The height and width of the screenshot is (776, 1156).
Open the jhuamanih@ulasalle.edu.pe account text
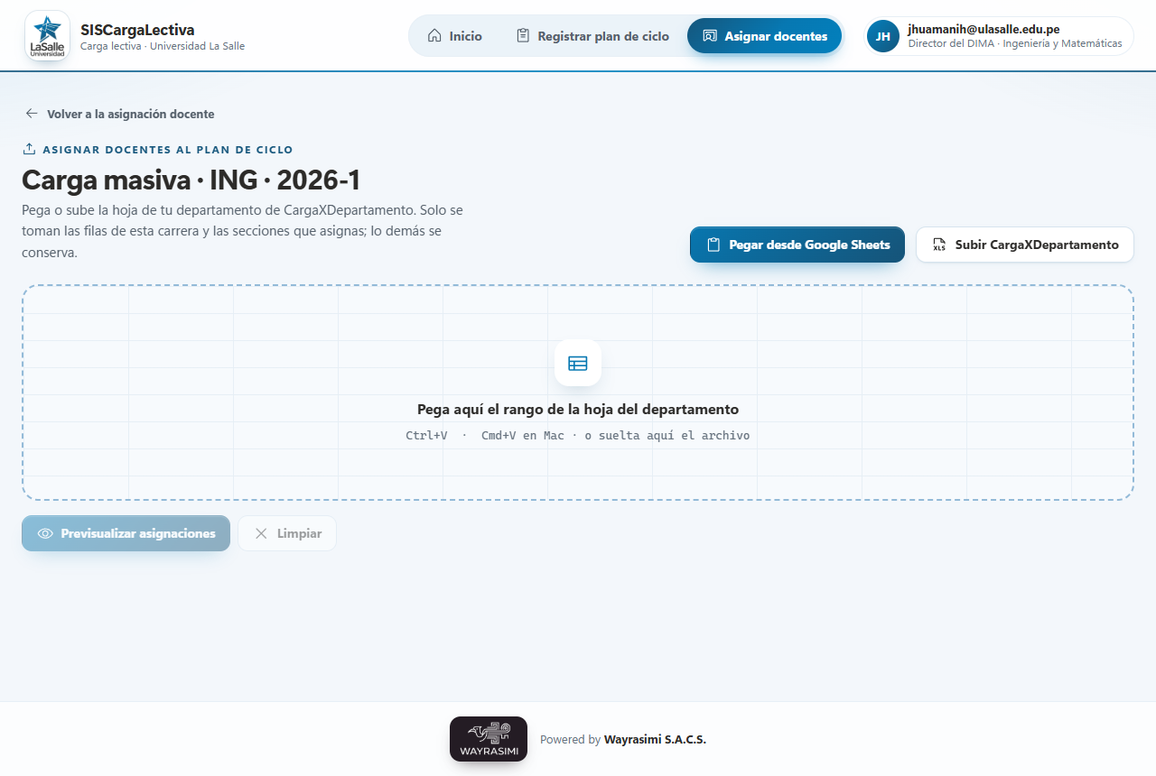click(x=984, y=29)
